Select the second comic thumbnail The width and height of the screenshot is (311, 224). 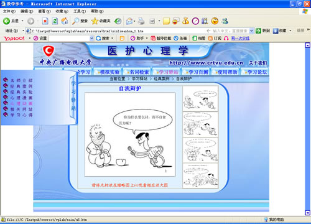pyautogui.click(x=200, y=124)
